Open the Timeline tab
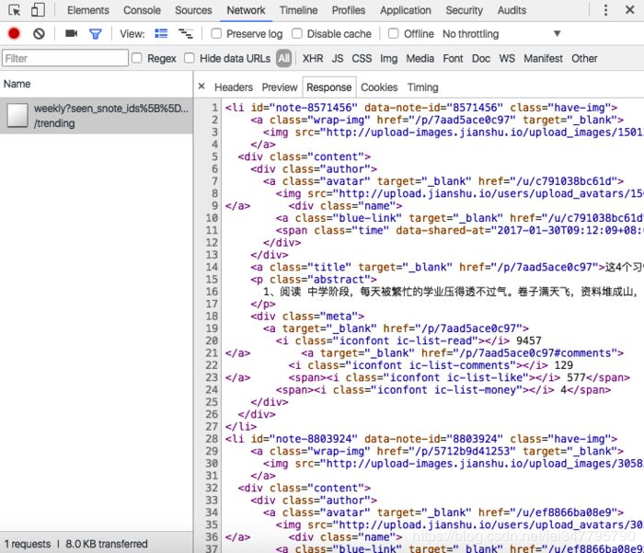The height and width of the screenshot is (553, 644). (299, 10)
